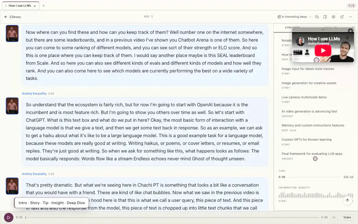Toggle the Video mode button
This screenshot has height=224, width=358.
click(347, 217)
